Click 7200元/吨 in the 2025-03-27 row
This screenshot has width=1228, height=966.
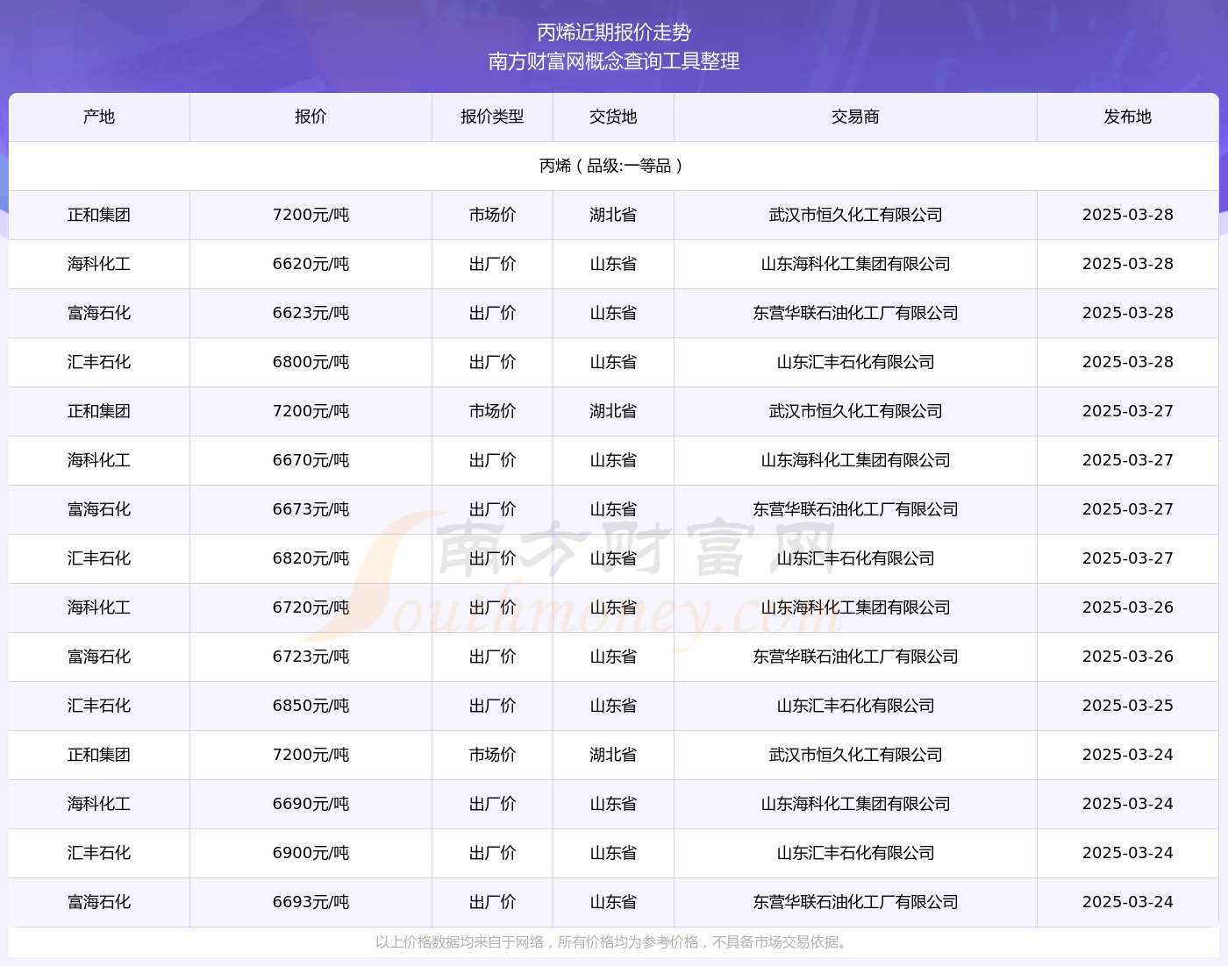point(311,411)
